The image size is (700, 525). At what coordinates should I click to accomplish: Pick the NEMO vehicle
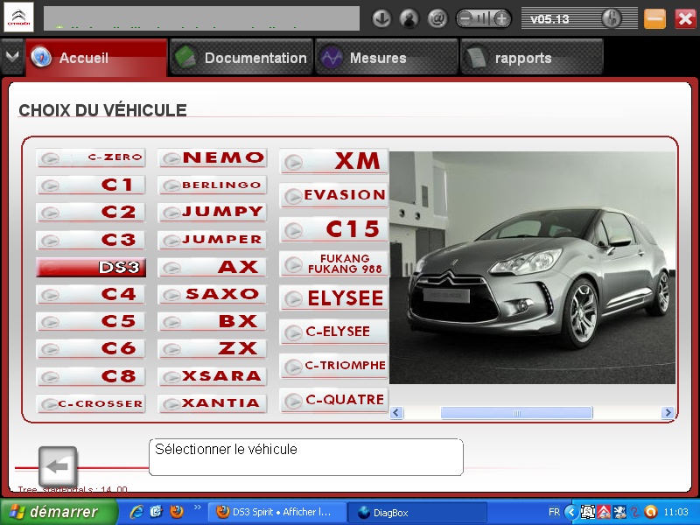(x=213, y=157)
